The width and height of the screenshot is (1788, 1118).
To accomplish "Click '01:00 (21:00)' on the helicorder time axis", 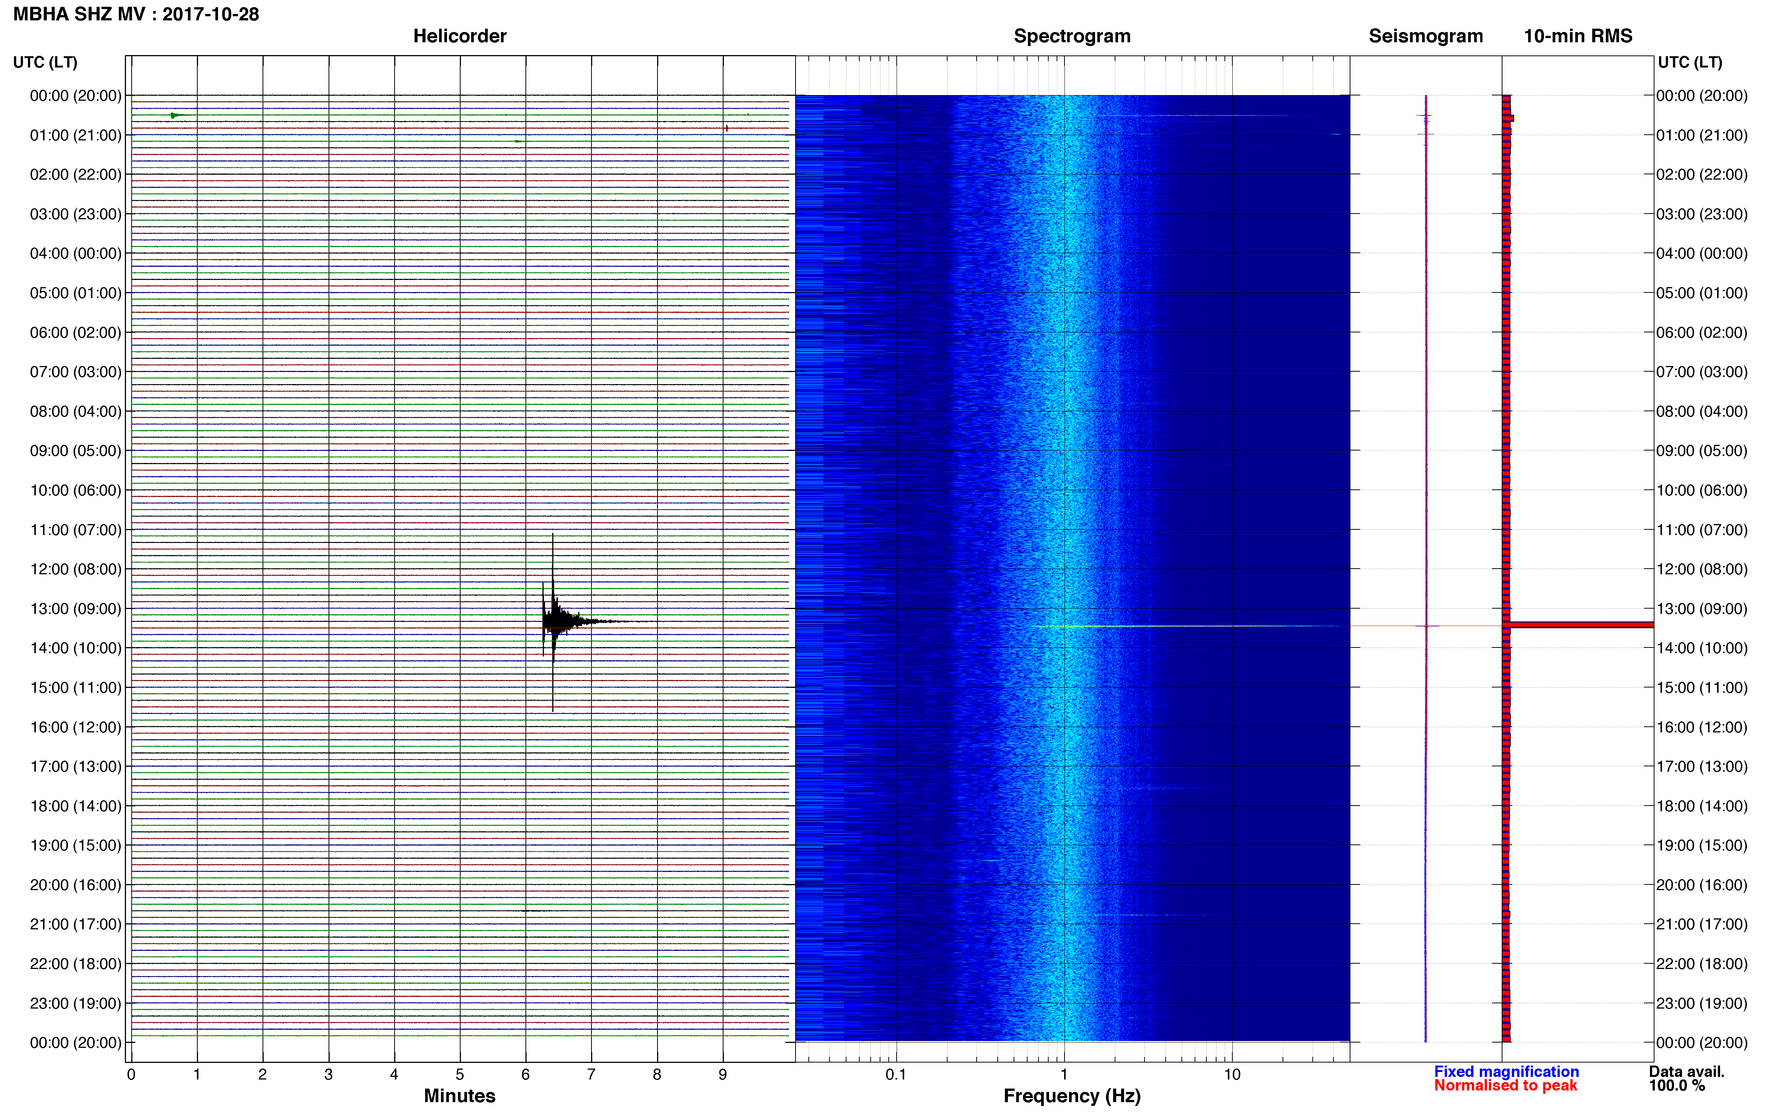I will (75, 135).
